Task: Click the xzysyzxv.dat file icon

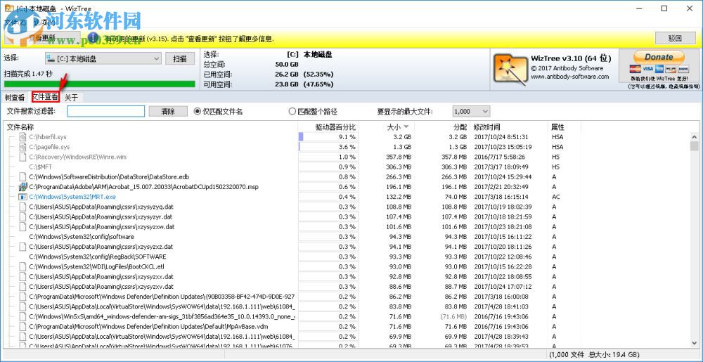Action: (x=22, y=287)
